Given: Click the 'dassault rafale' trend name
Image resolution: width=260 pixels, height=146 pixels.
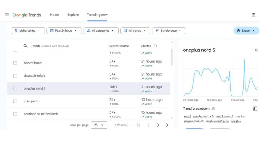Looking at the screenshot, I should coord(34,76).
